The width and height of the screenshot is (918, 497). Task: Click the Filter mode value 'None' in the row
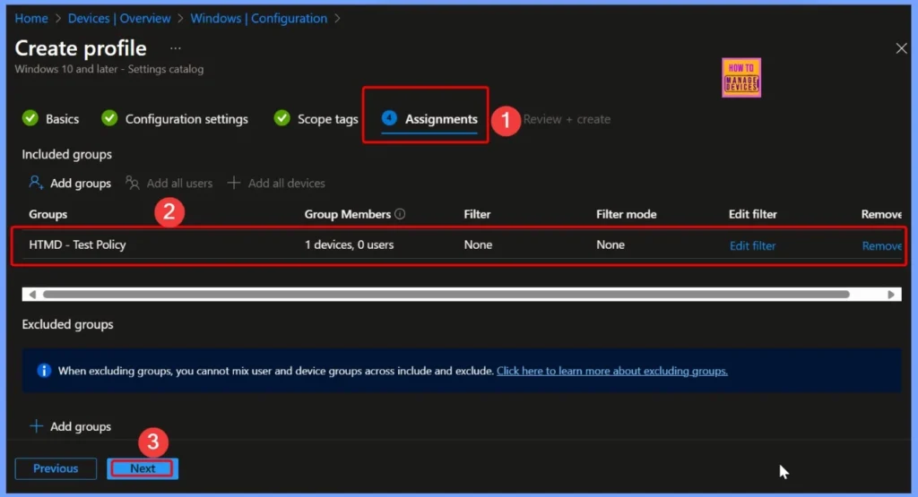pos(610,244)
